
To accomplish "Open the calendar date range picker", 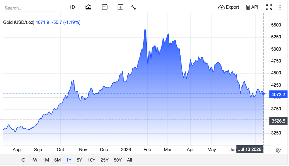I will coord(105,7).
